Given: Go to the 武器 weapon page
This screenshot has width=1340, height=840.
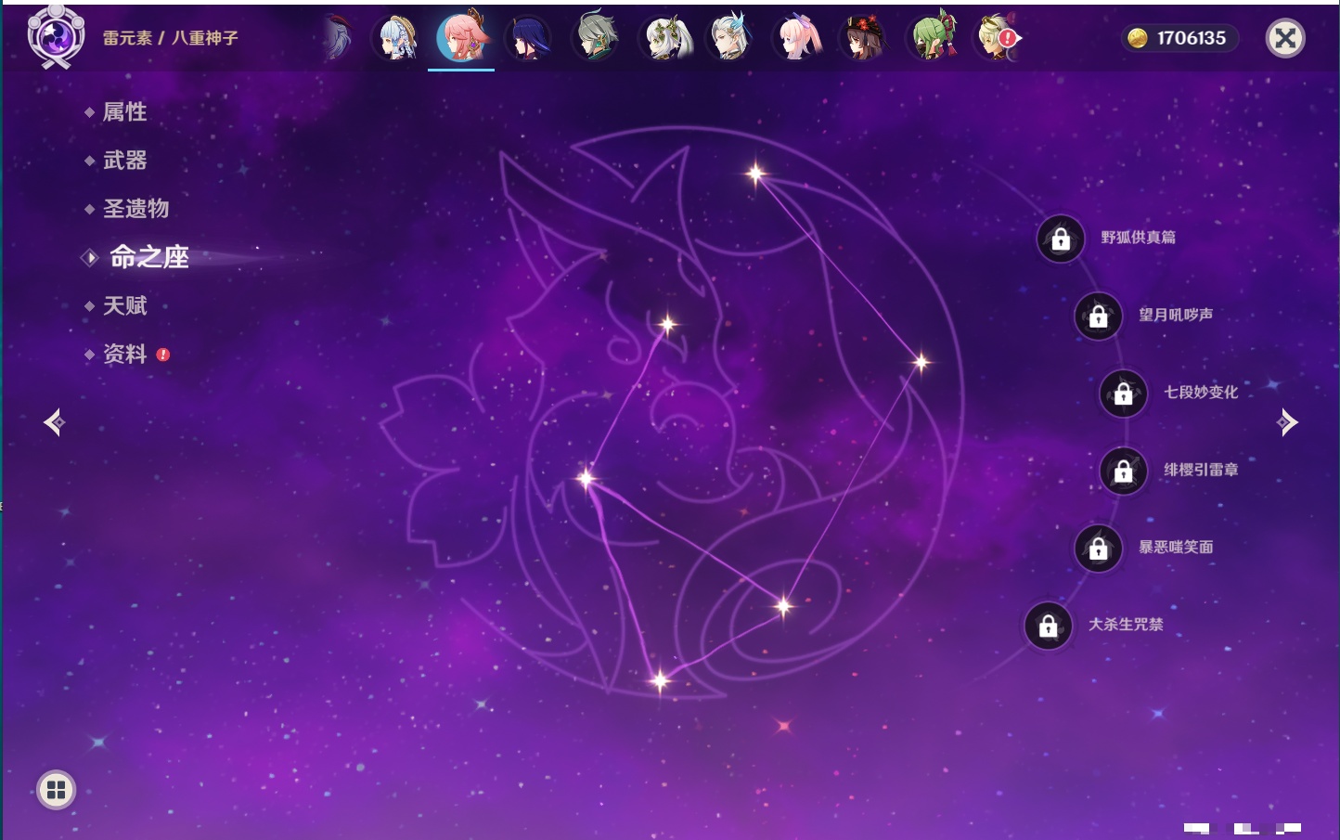Looking at the screenshot, I should pyautogui.click(x=124, y=161).
